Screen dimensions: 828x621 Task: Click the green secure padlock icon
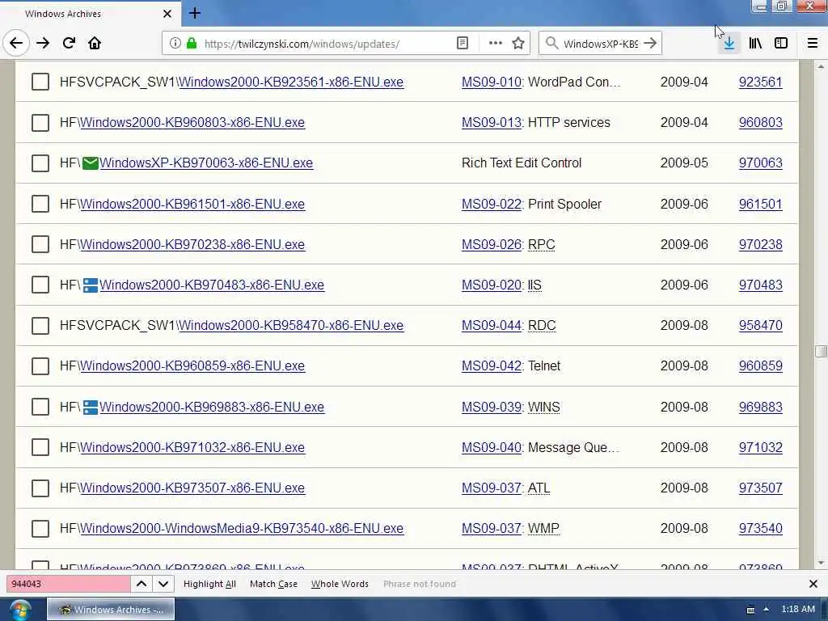192,44
